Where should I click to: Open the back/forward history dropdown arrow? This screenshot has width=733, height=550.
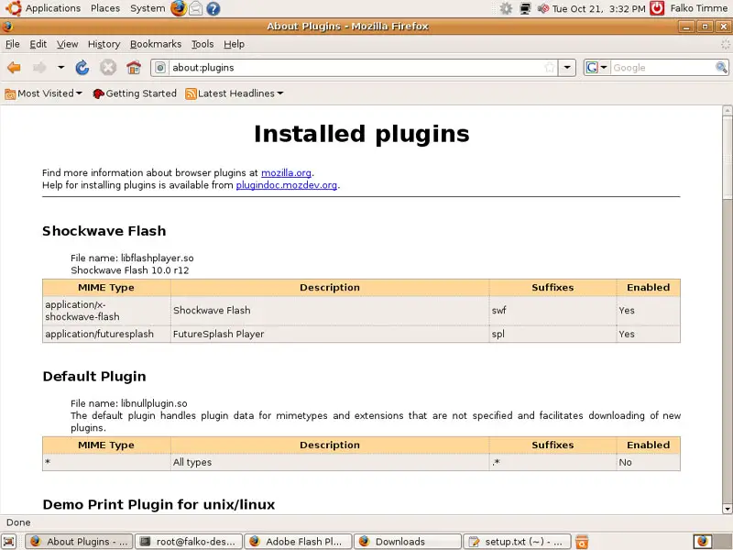60,68
